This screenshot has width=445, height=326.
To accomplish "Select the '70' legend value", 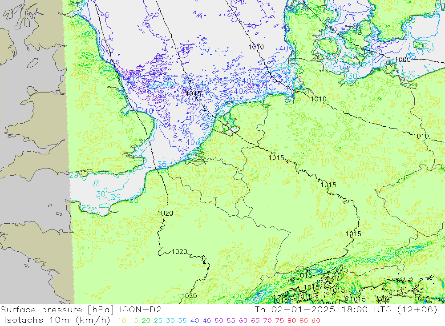I will tap(267, 321).
